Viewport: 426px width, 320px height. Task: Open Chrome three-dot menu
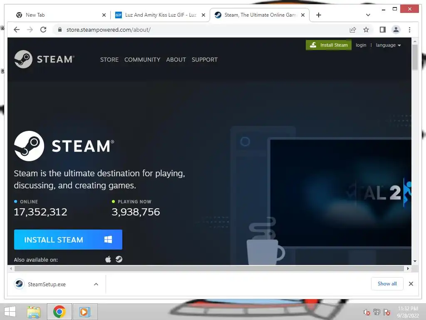tap(409, 30)
